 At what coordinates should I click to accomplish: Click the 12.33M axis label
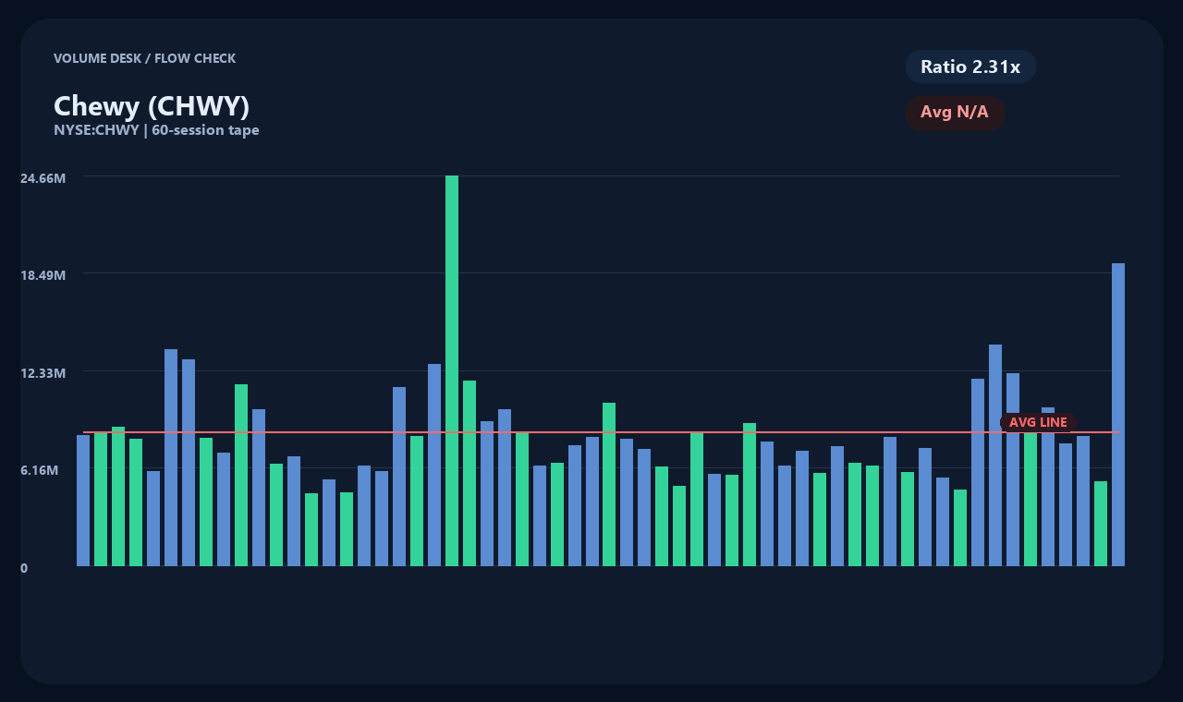click(x=43, y=373)
